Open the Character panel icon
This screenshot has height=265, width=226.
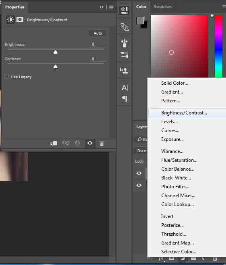pos(125,88)
